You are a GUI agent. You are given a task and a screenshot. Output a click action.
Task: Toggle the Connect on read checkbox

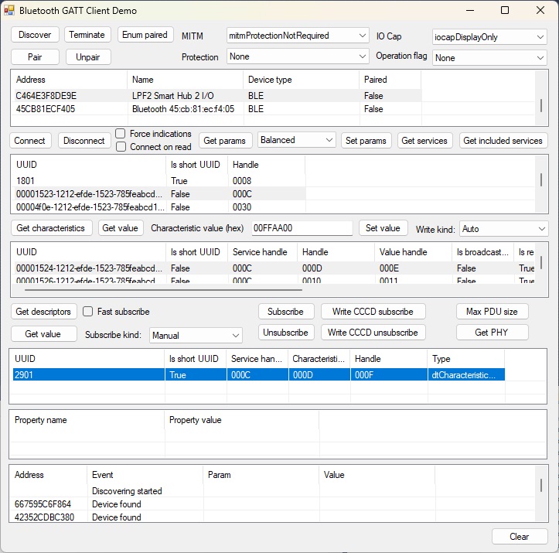[121, 147]
